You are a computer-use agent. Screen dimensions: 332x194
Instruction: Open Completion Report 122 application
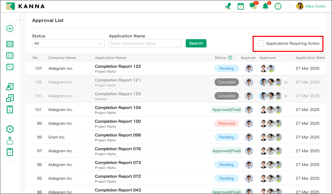[118, 66]
